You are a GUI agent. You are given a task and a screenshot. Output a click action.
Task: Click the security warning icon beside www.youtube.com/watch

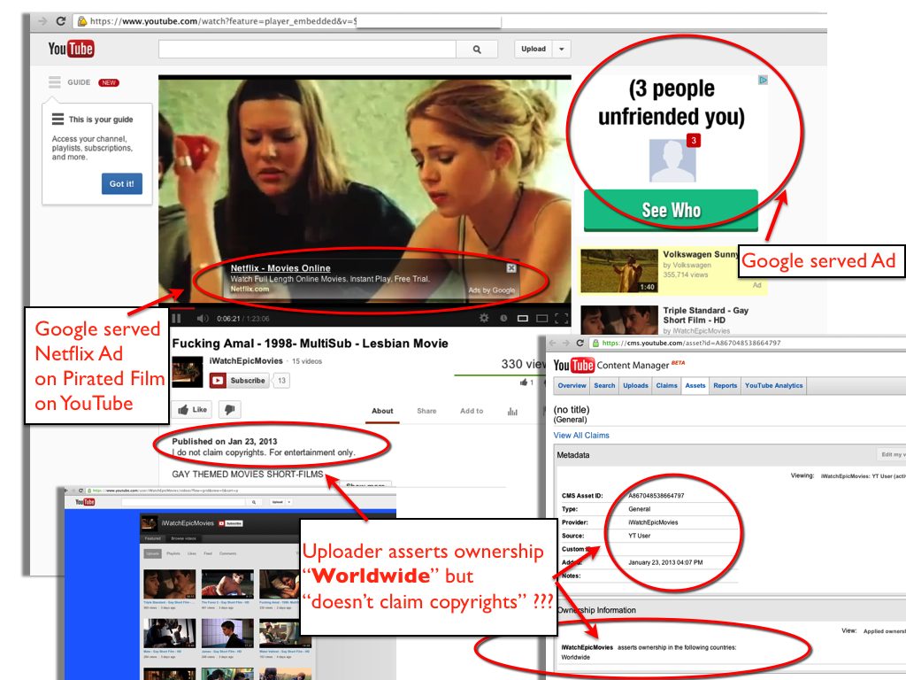coord(82,21)
